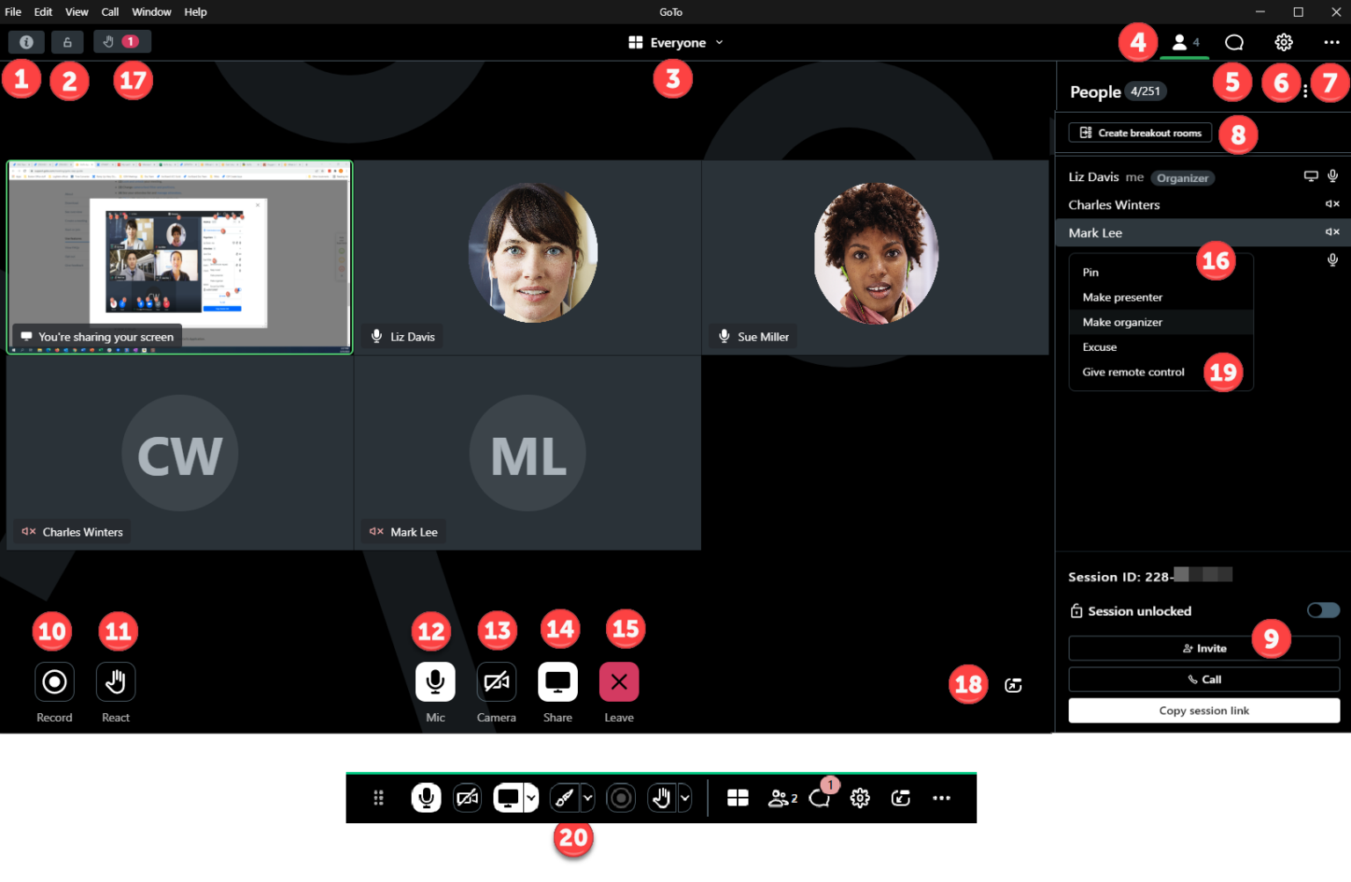Open the chat panel icon

[1234, 41]
